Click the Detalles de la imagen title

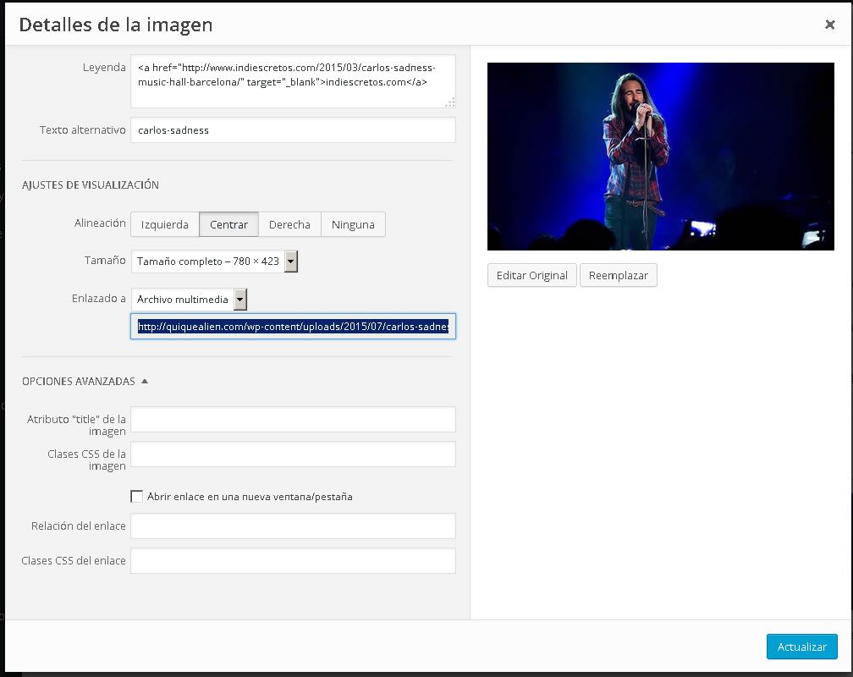point(116,25)
